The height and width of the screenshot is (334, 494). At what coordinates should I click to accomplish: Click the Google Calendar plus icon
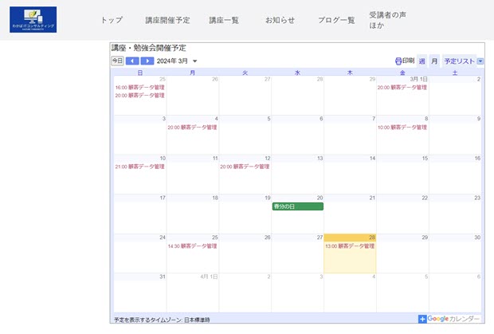tap(422, 319)
